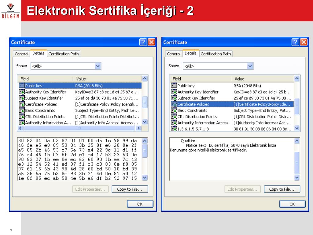The image size is (313, 235).
Task: Click Subject Key Identifier icon in right window
Action: pos(174,98)
